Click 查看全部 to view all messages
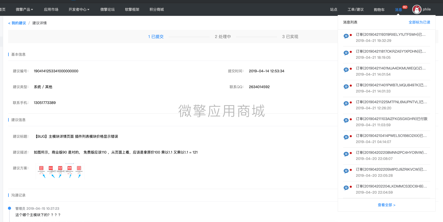This screenshot has width=443, height=222. (386, 205)
